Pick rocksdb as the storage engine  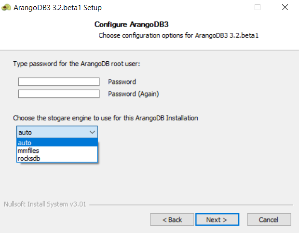(x=57, y=158)
